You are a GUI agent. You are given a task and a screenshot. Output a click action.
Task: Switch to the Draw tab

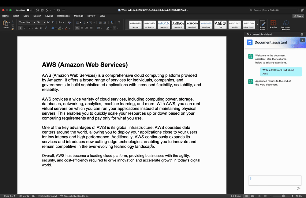pyautogui.click(x=26, y=16)
